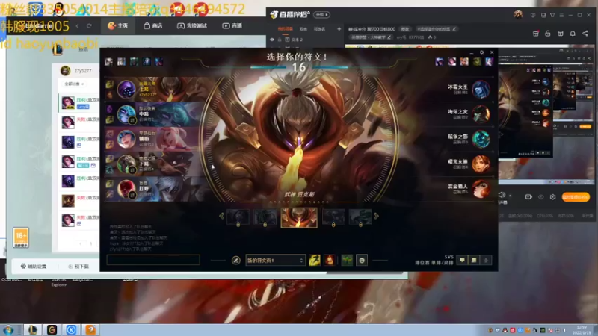Click enemy 战争之影 champion portrait
The image size is (598, 336).
tap(481, 139)
